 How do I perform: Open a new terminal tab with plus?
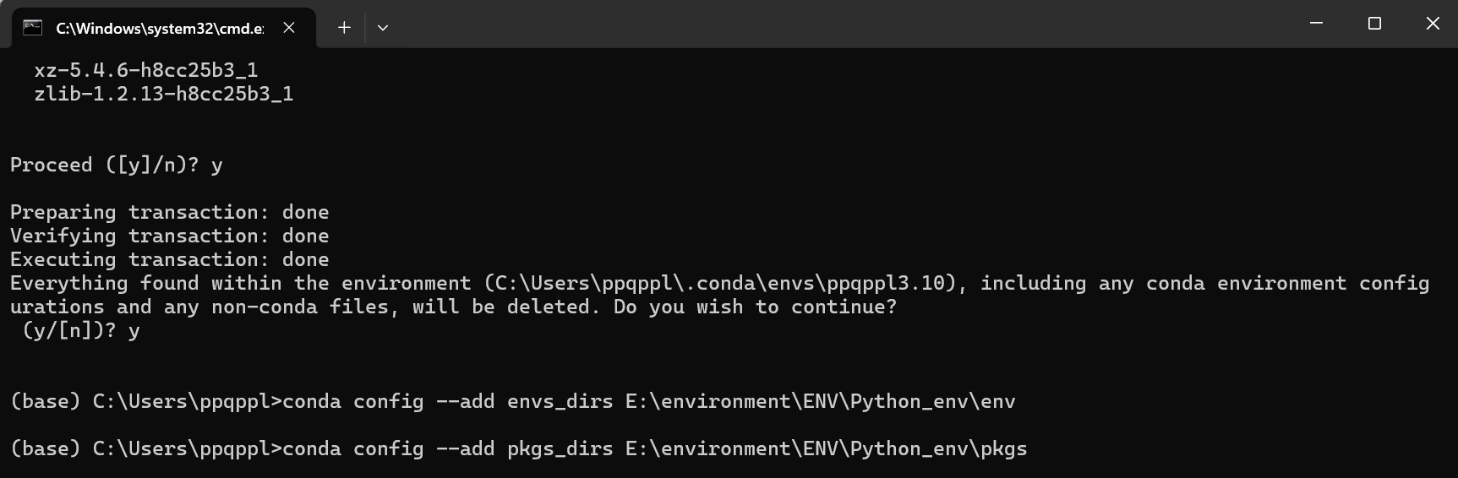(x=344, y=28)
